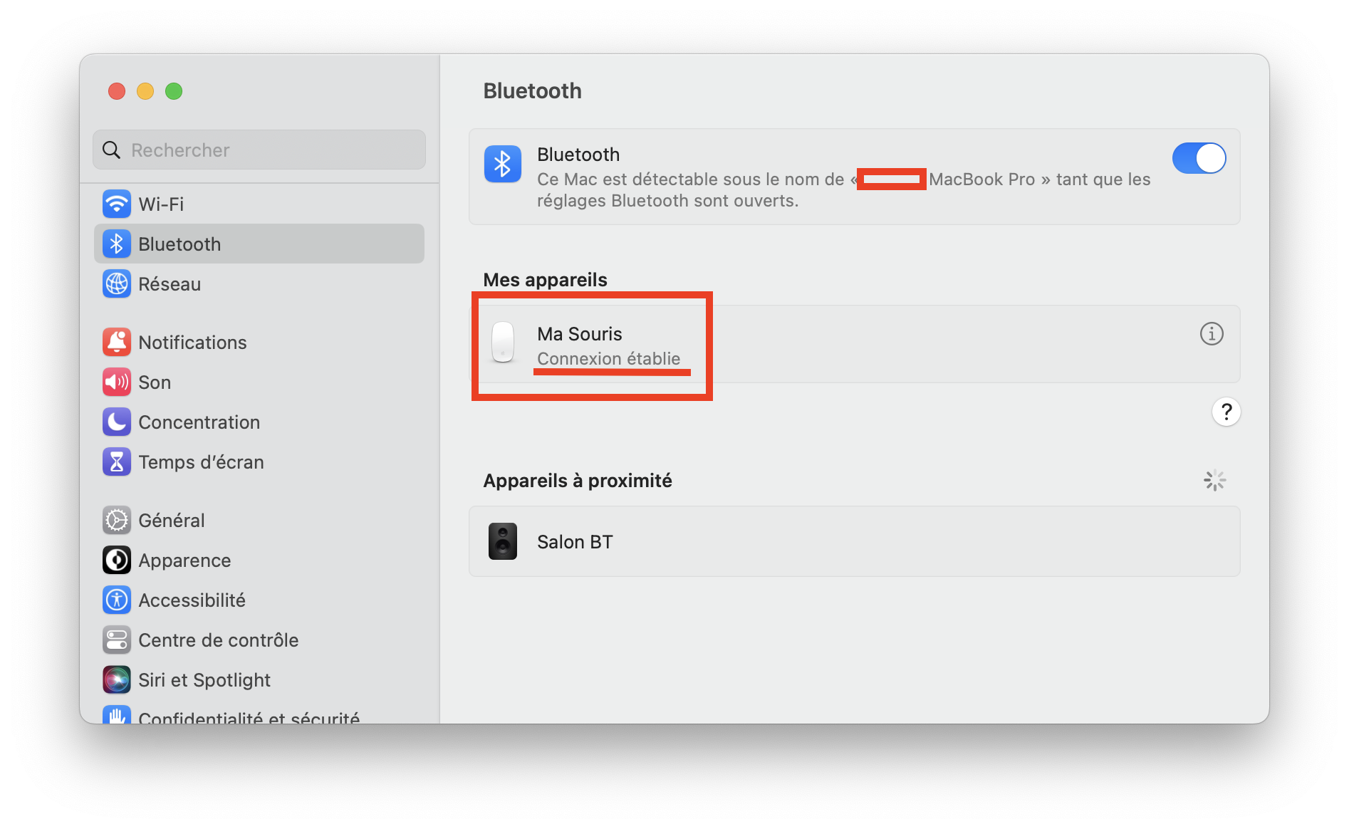Open Apparence in the sidebar
Image resolution: width=1349 pixels, height=829 pixels.
(x=184, y=561)
